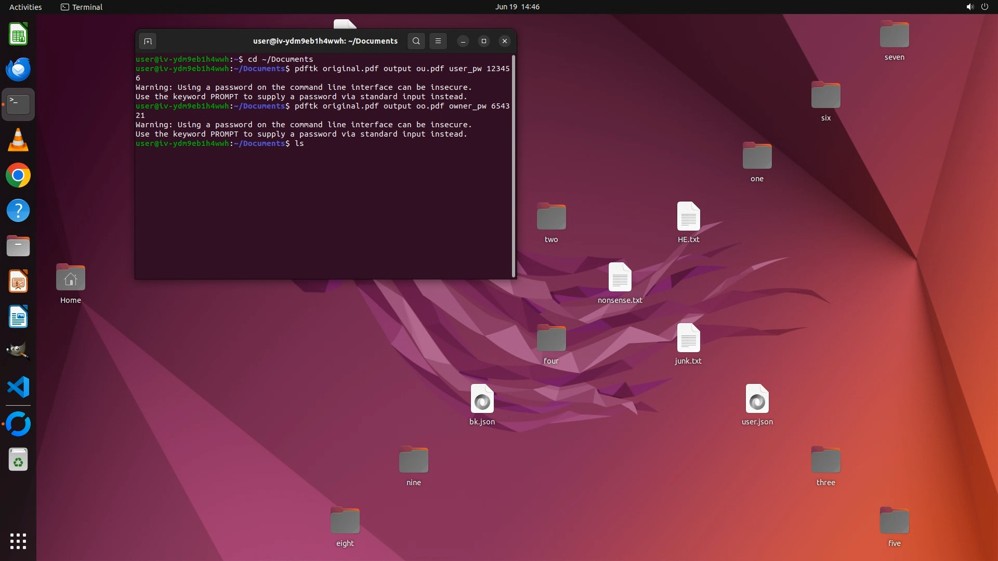Screen dimensions: 998x561
Task: Click the volume icon in top bar
Action: point(969,7)
